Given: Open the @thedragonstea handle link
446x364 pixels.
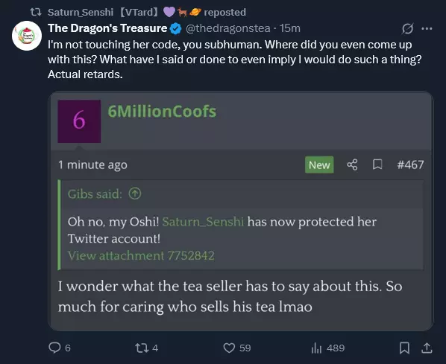Looking at the screenshot, I should (227, 28).
